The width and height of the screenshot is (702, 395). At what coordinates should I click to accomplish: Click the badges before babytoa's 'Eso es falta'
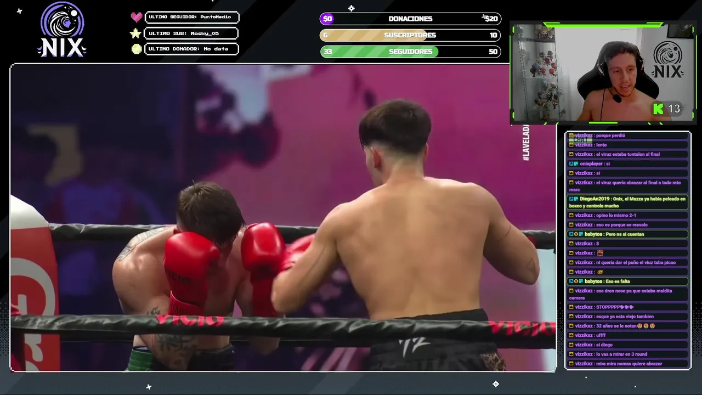point(576,281)
